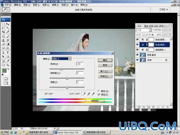180x135 pixels.
Task: Toggle the Colorize checkbox
Action: [99, 91]
